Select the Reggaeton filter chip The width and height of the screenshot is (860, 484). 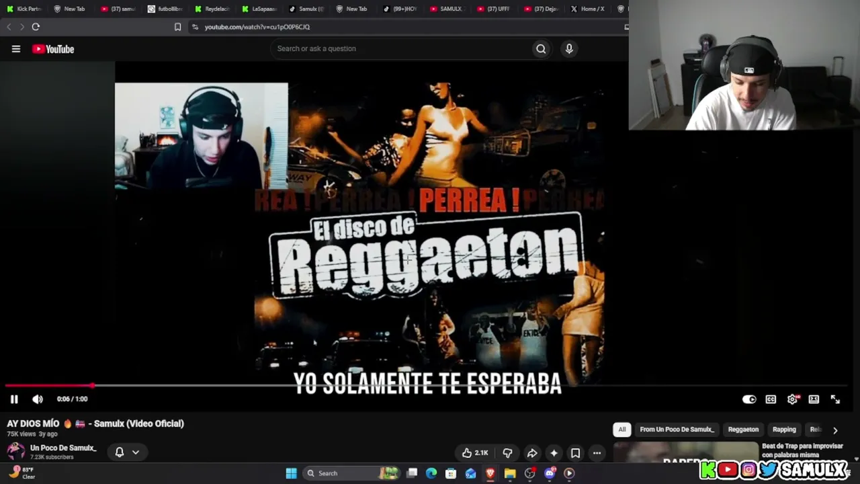tap(743, 430)
